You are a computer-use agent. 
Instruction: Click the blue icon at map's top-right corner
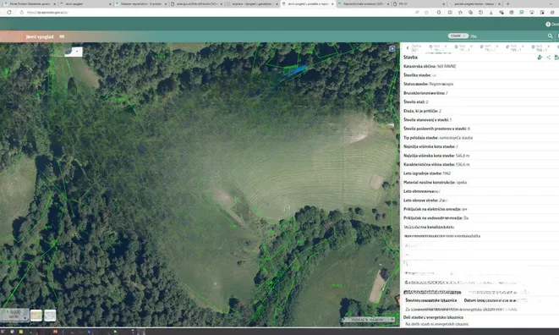point(392,48)
